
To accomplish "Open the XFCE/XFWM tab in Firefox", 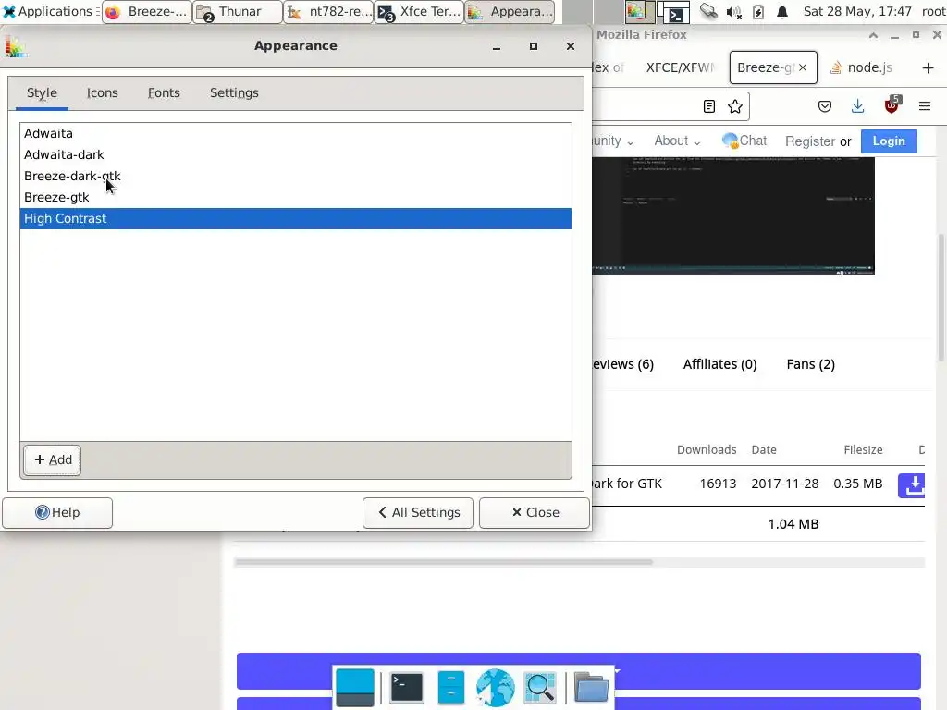I will tap(680, 67).
